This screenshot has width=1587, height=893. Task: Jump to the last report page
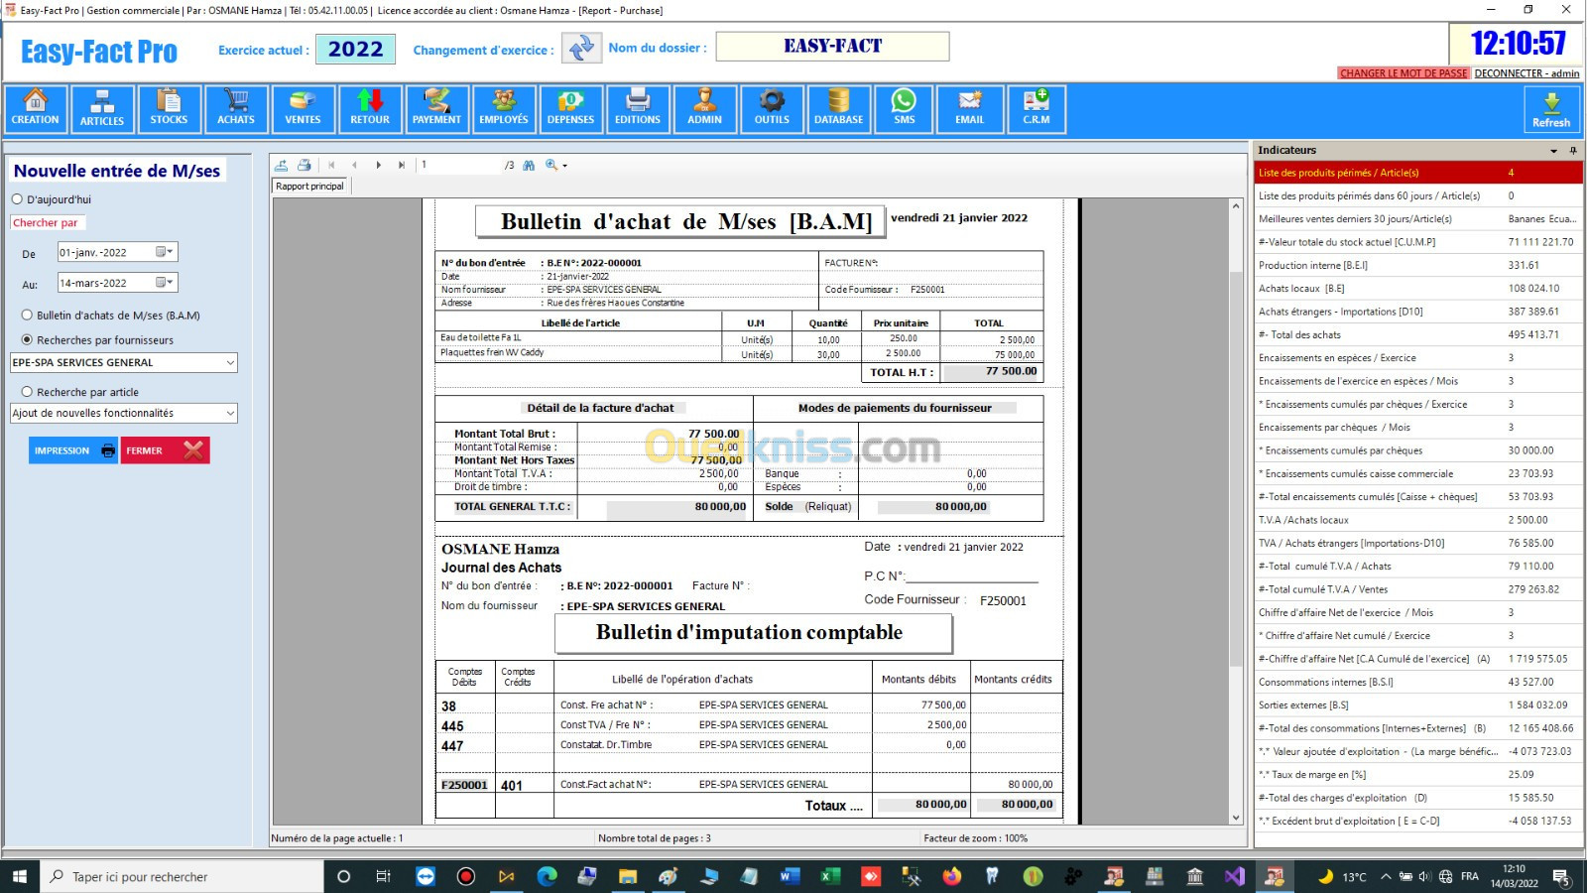coord(402,166)
